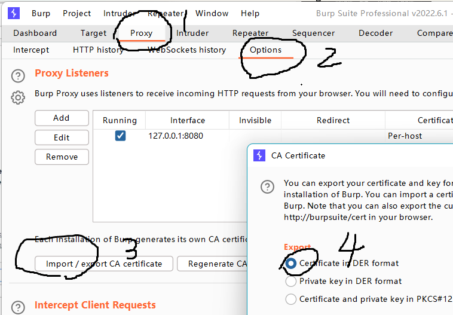The image size is (453, 315).
Task: Open the Project menu
Action: click(76, 13)
